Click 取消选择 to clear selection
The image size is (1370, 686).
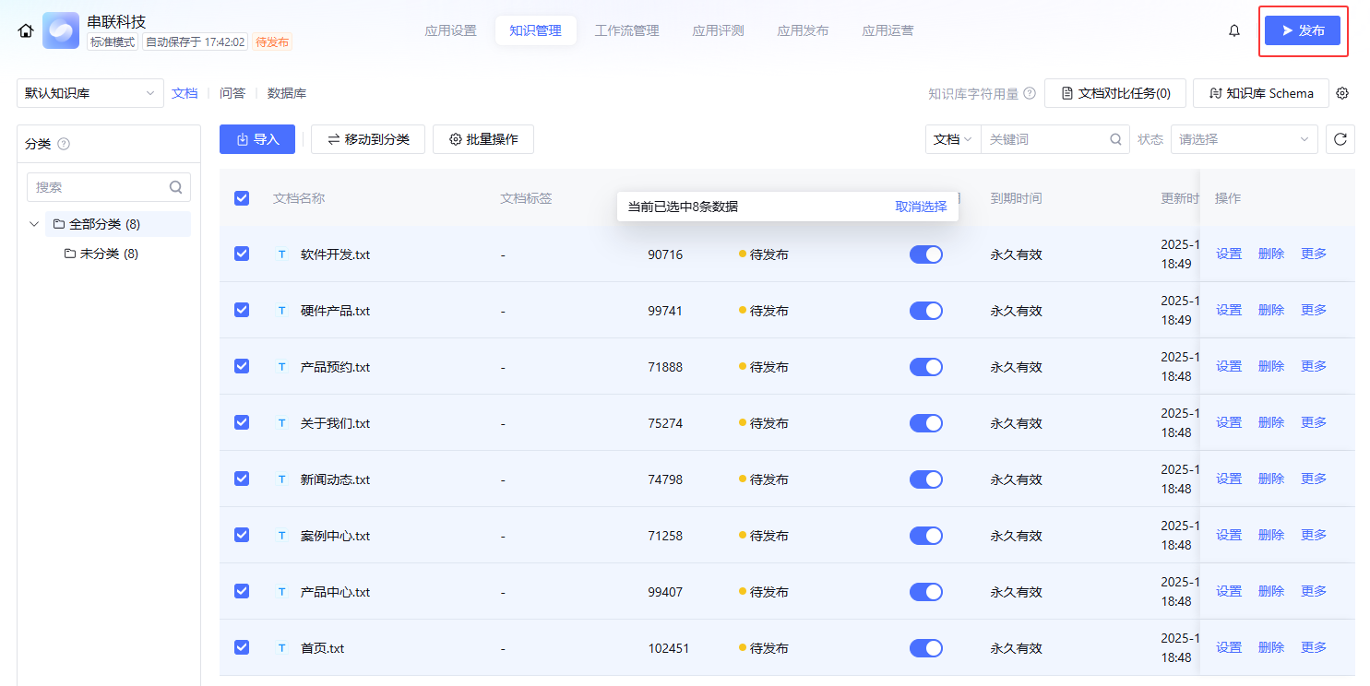click(x=921, y=207)
